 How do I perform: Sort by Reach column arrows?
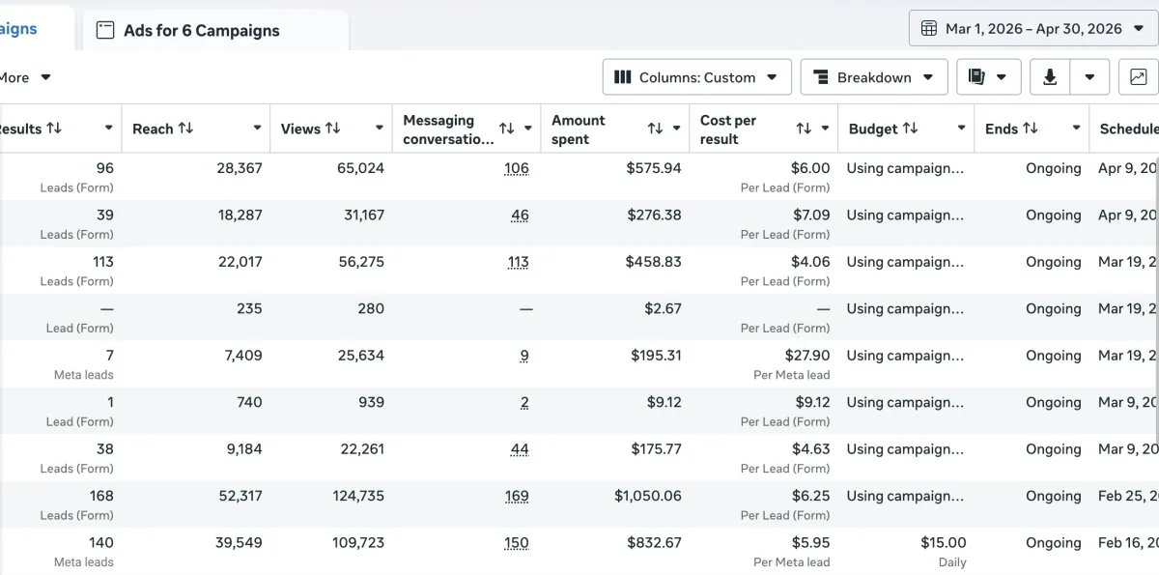(185, 129)
